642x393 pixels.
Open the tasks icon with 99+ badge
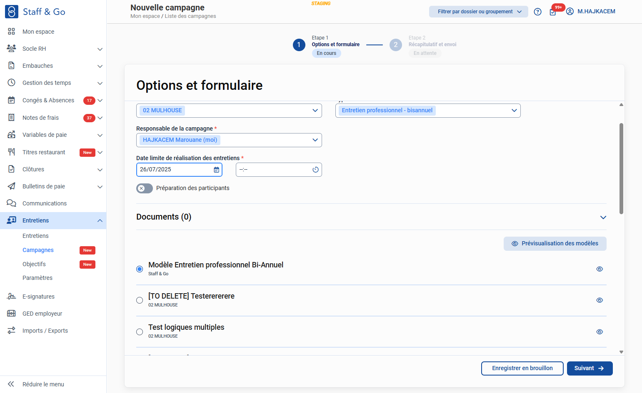click(553, 12)
